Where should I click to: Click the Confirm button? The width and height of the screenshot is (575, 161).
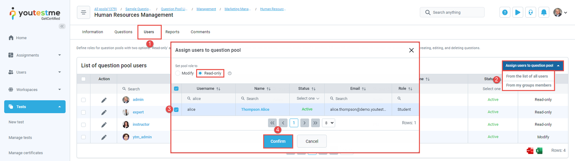[278, 141]
